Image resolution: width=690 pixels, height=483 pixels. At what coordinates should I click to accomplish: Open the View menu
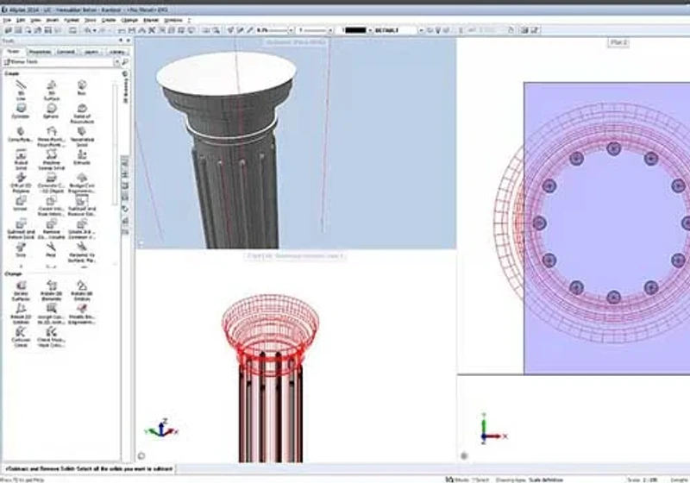click(35, 20)
